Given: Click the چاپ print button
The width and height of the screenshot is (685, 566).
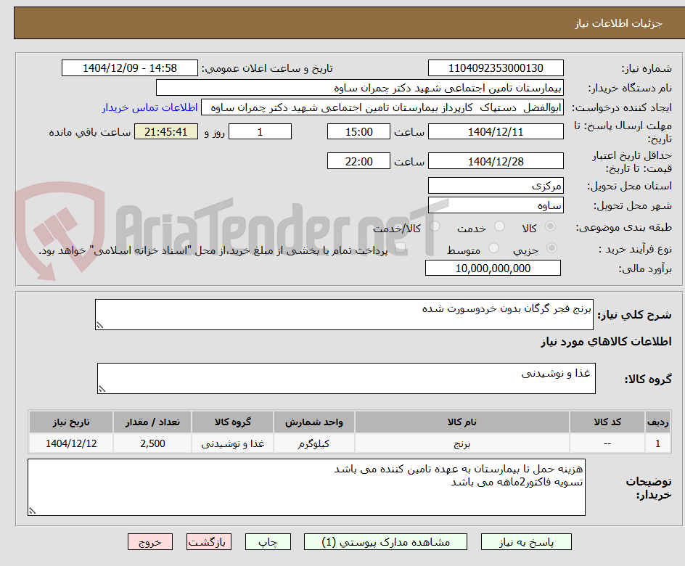Looking at the screenshot, I should pos(268,542).
